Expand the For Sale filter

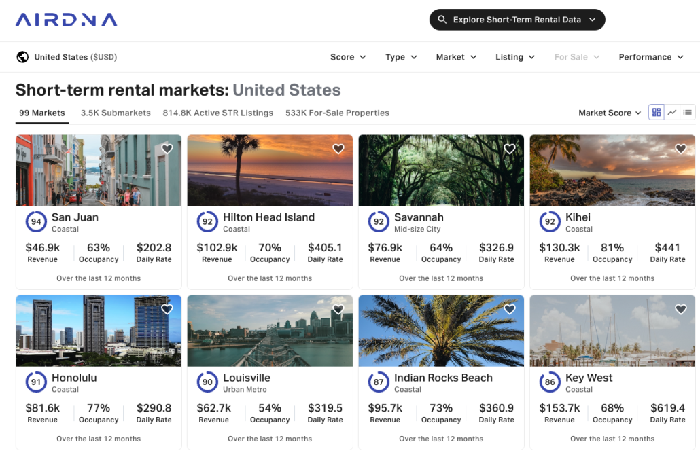coord(577,57)
